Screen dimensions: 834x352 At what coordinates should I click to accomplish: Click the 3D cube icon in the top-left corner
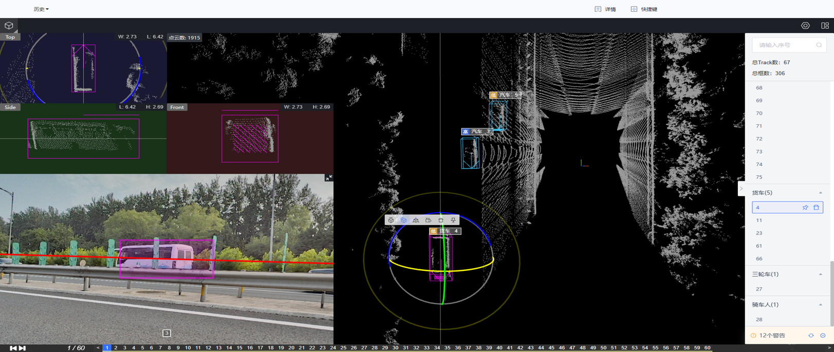coord(9,26)
